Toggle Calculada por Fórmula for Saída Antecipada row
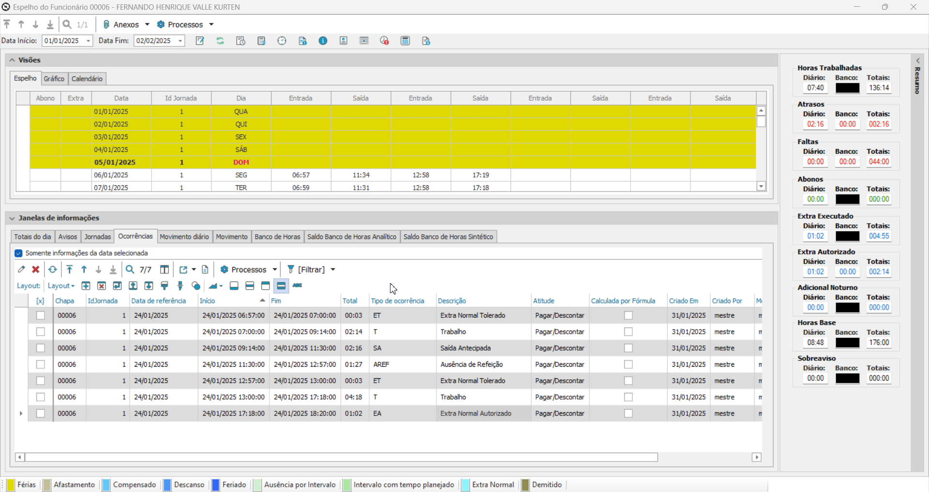 point(629,348)
